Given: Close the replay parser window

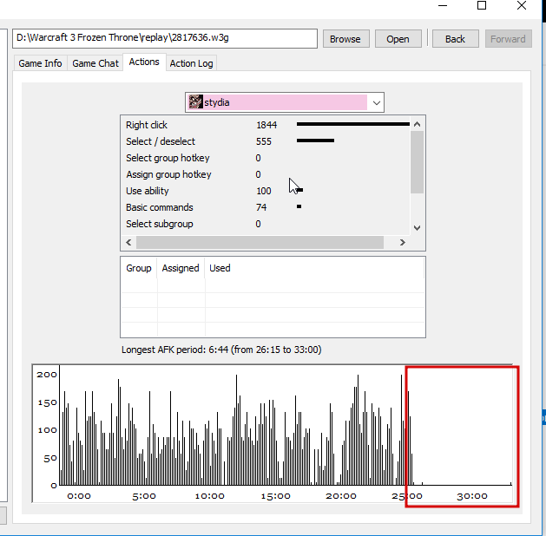Looking at the screenshot, I should (x=522, y=5).
